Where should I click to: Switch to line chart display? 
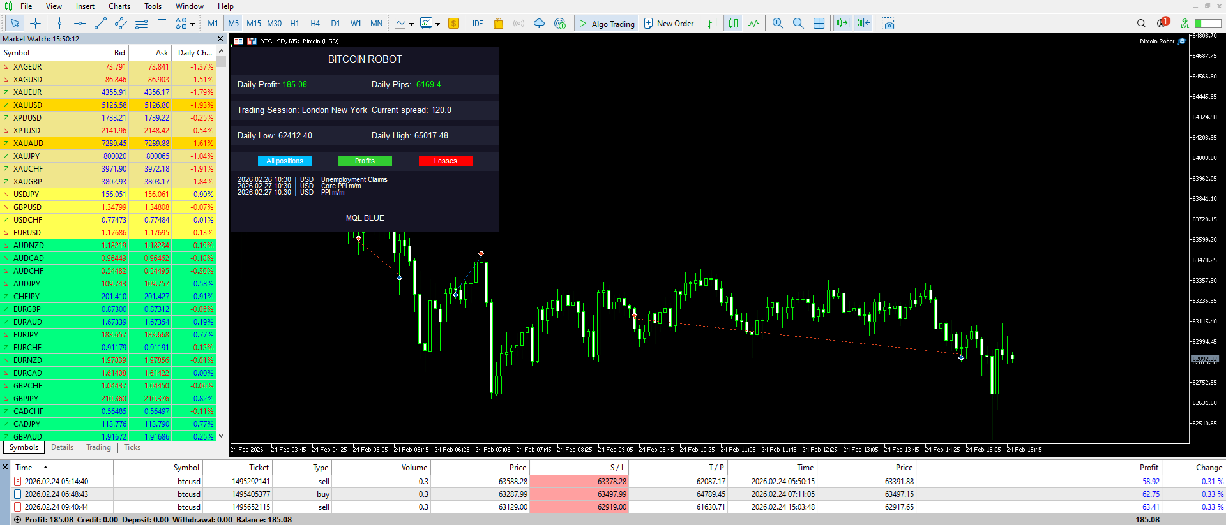click(754, 24)
